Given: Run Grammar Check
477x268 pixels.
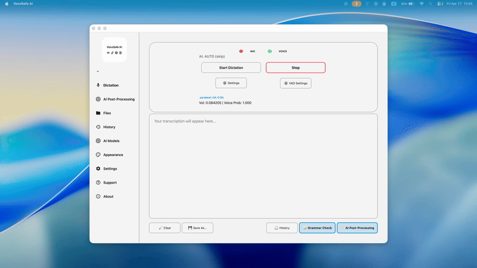Looking at the screenshot, I should tap(317, 228).
